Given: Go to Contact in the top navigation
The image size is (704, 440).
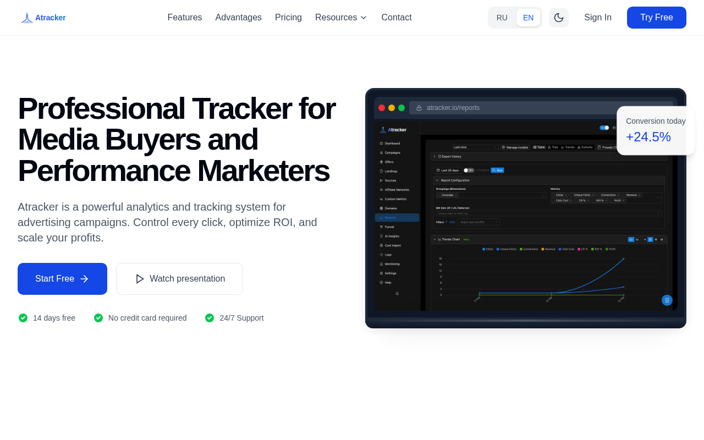Looking at the screenshot, I should pyautogui.click(x=397, y=18).
